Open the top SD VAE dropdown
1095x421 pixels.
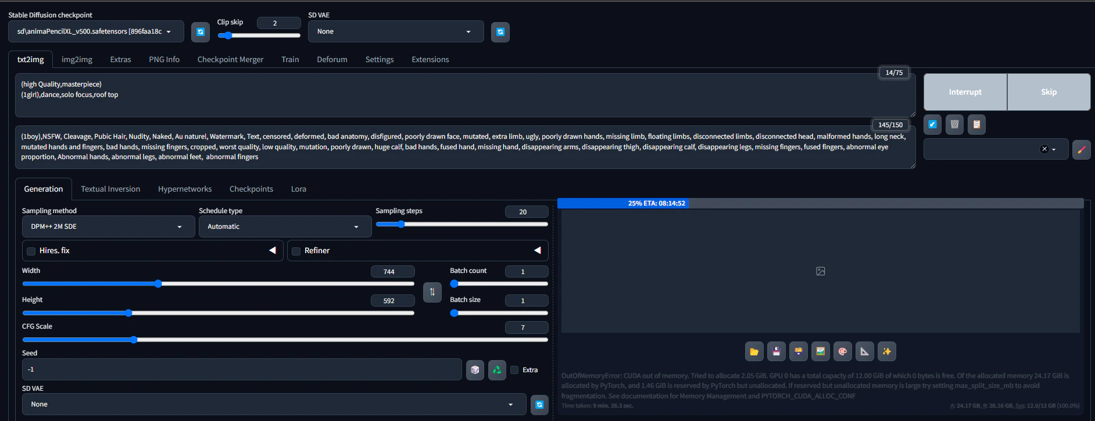click(396, 31)
